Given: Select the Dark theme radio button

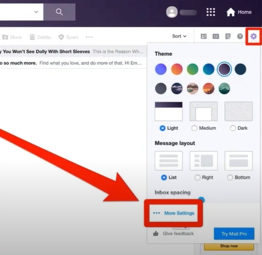Looking at the screenshot, I should point(233,128).
